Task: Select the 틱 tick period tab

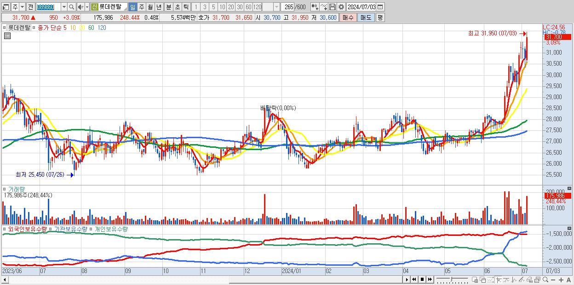Action: pos(186,7)
